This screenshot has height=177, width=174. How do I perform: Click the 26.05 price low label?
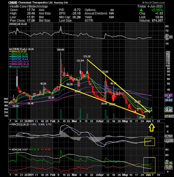[x=104, y=104]
